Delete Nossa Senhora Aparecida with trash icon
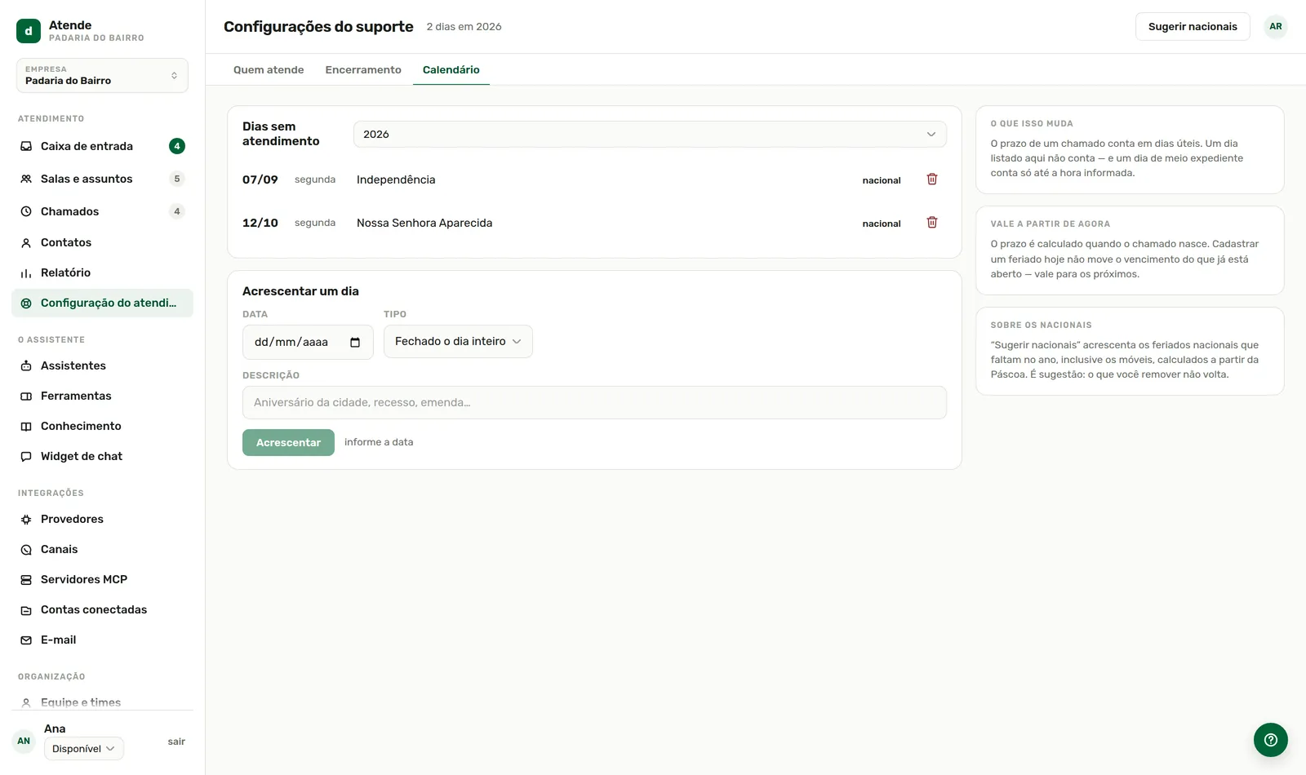Screen dimensions: 1306x775 click(932, 222)
